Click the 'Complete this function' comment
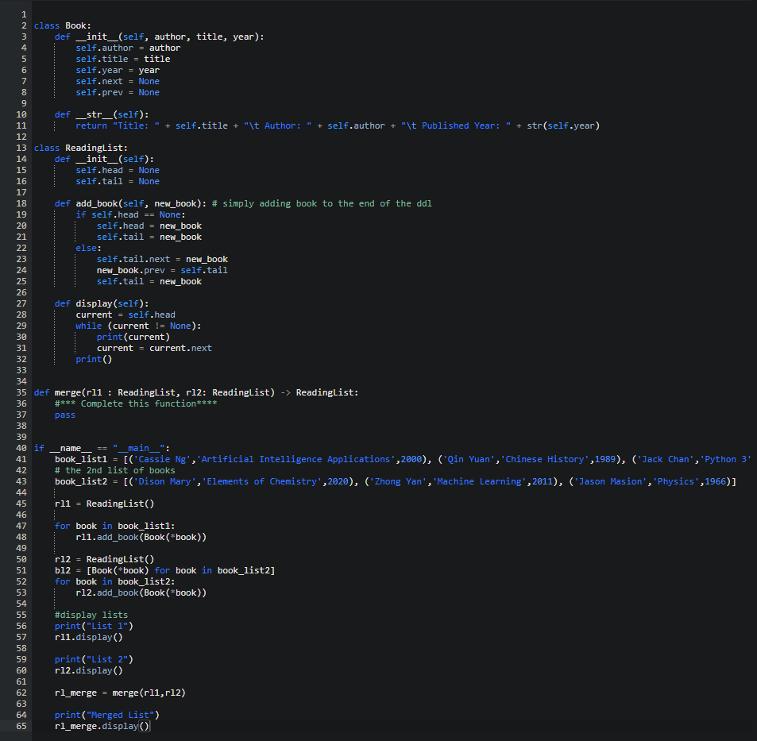 (136, 403)
